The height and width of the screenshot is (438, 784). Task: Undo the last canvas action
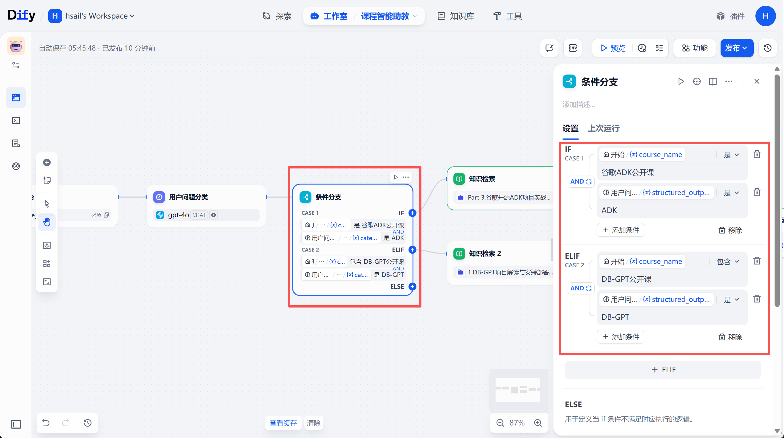coord(46,423)
